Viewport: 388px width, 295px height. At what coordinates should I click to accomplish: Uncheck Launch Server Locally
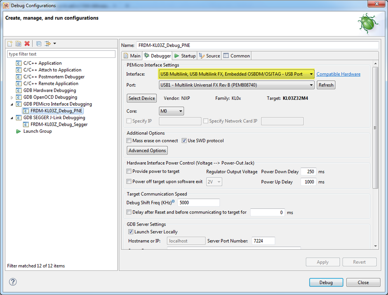131,232
